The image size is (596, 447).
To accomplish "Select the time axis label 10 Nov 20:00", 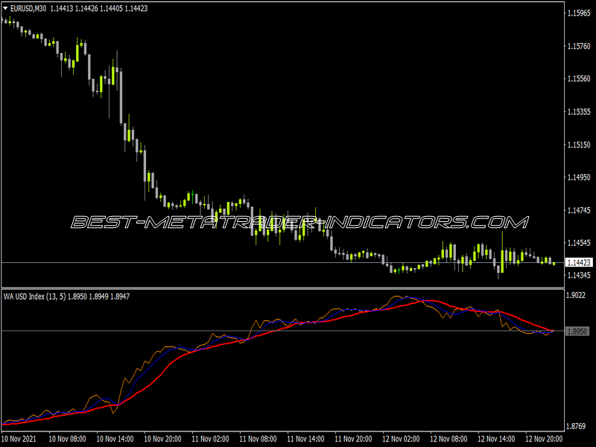I will 162,439.
